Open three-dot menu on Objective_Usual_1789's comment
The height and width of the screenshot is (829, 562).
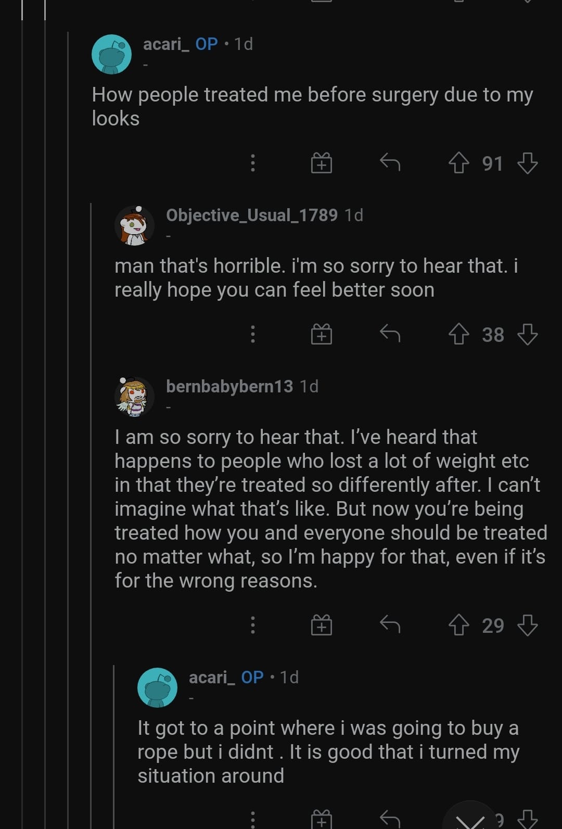click(x=253, y=334)
